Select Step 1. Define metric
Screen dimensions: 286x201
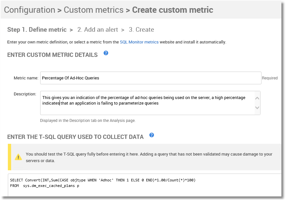[x=37, y=29]
